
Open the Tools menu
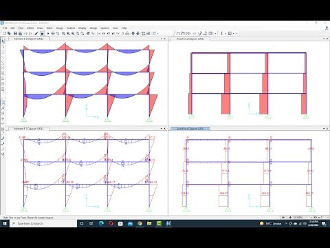pyautogui.click(x=115, y=28)
